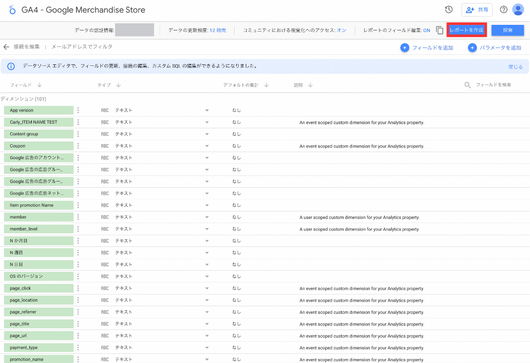The height and width of the screenshot is (363, 530).
Task: Click the report title GA4 - Google Merchandise Store
Action: (x=83, y=10)
